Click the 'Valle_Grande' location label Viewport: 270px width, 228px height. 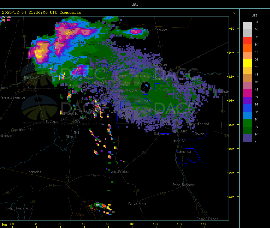[x=89, y=111]
